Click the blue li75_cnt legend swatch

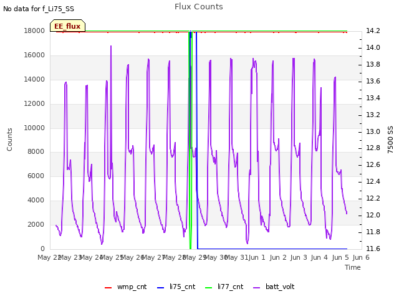click(x=160, y=288)
